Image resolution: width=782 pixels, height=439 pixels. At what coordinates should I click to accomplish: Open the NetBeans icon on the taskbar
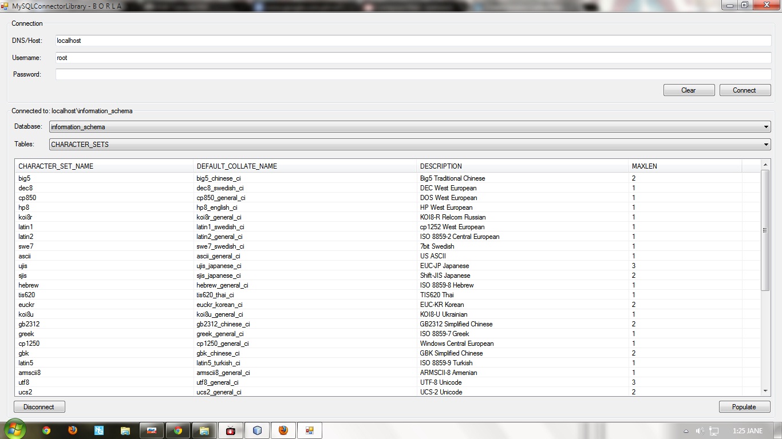99,430
